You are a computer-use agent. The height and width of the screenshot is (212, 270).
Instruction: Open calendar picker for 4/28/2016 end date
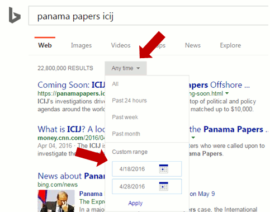click(x=163, y=186)
